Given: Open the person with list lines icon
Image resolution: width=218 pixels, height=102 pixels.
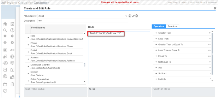Looking at the screenshot, I should click(12, 50).
